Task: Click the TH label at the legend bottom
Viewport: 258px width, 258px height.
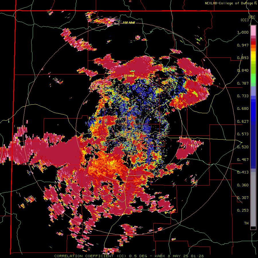Action: (246, 223)
